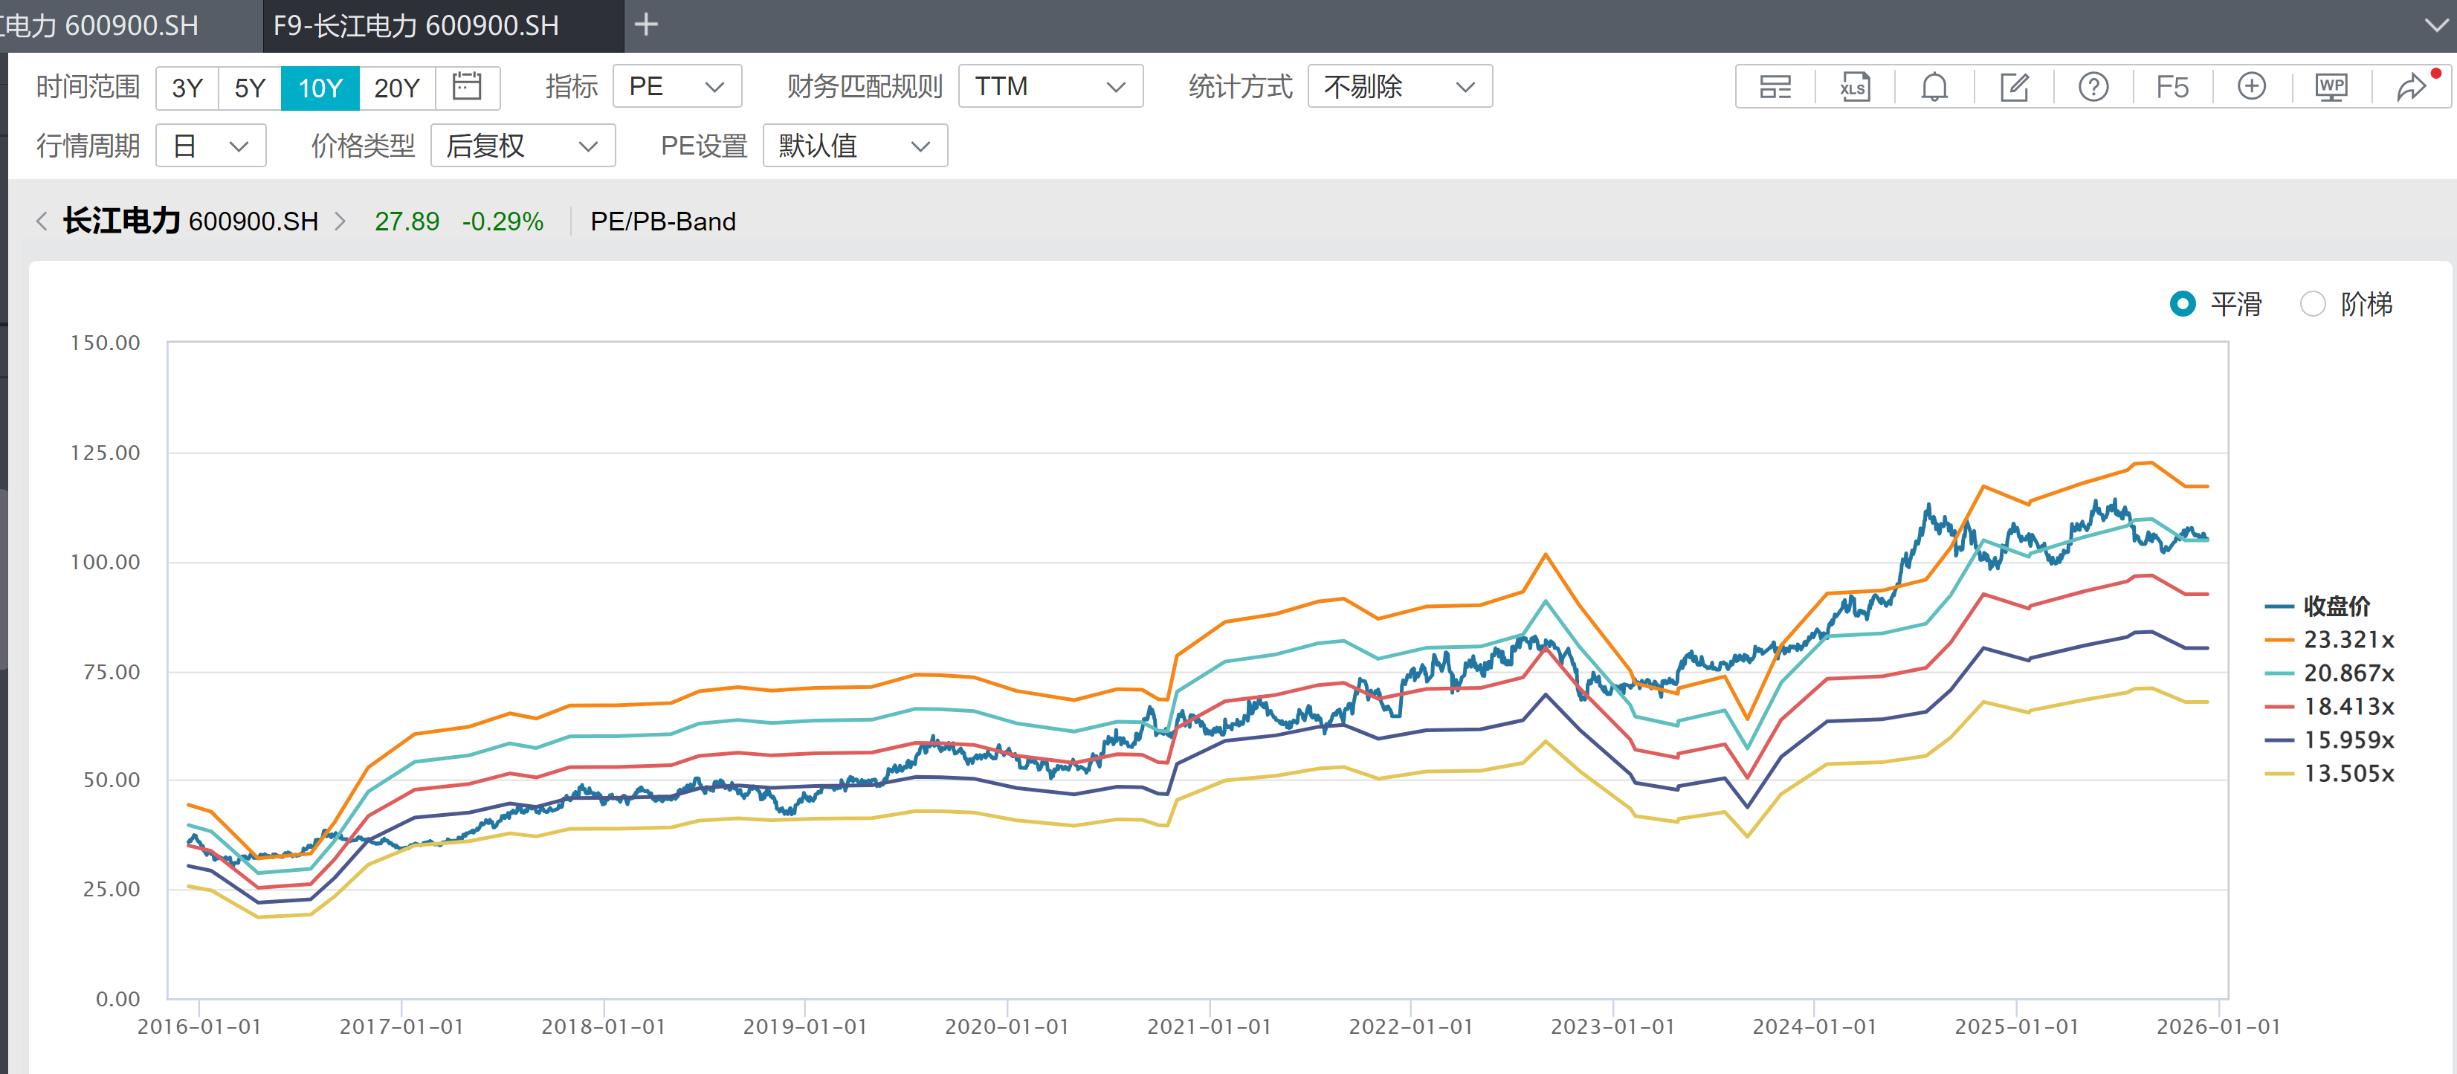The image size is (2457, 1074).
Task: Switch to the 5Y time range
Action: coord(249,88)
